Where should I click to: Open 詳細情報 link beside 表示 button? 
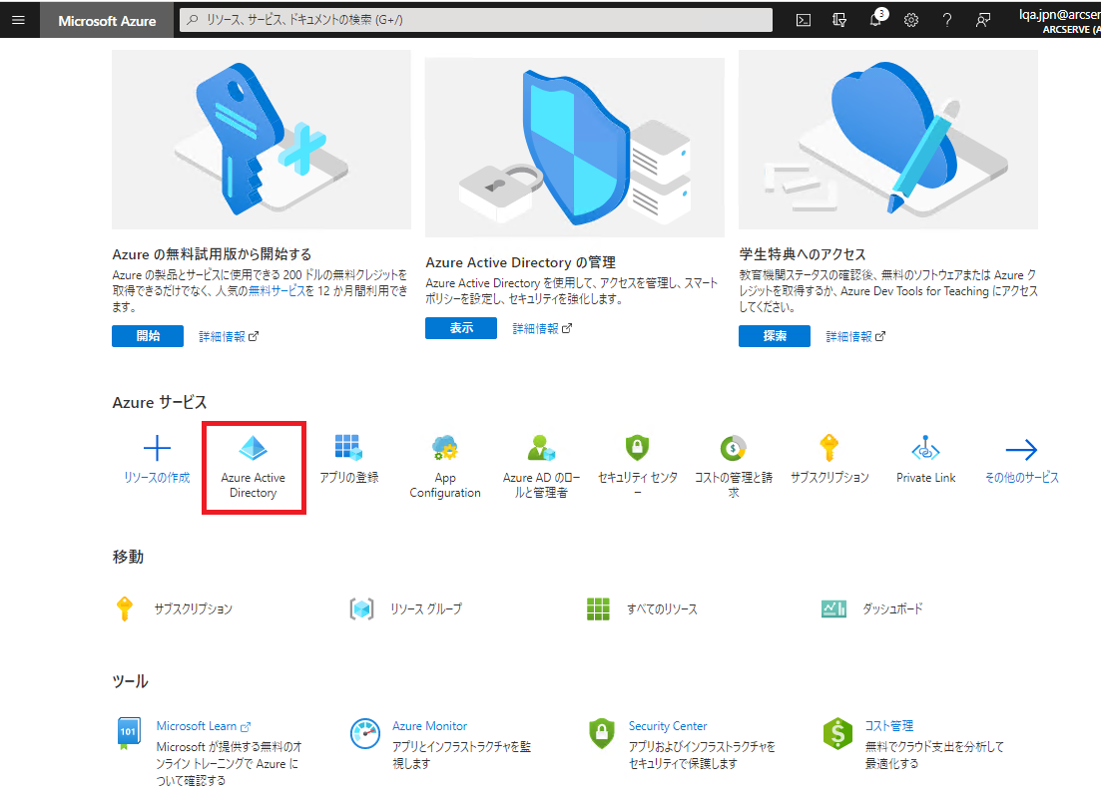pyautogui.click(x=541, y=328)
